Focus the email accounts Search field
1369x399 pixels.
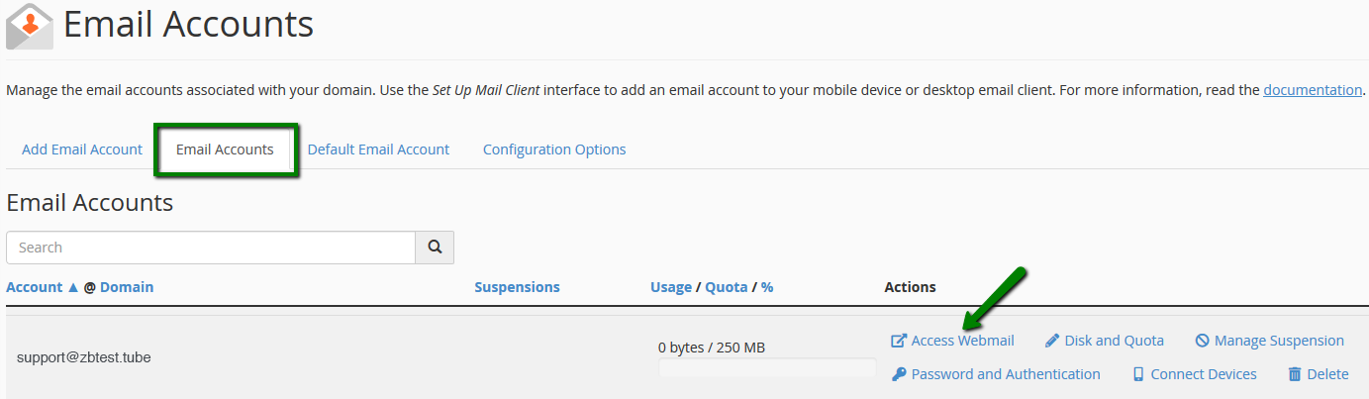pyautogui.click(x=211, y=248)
